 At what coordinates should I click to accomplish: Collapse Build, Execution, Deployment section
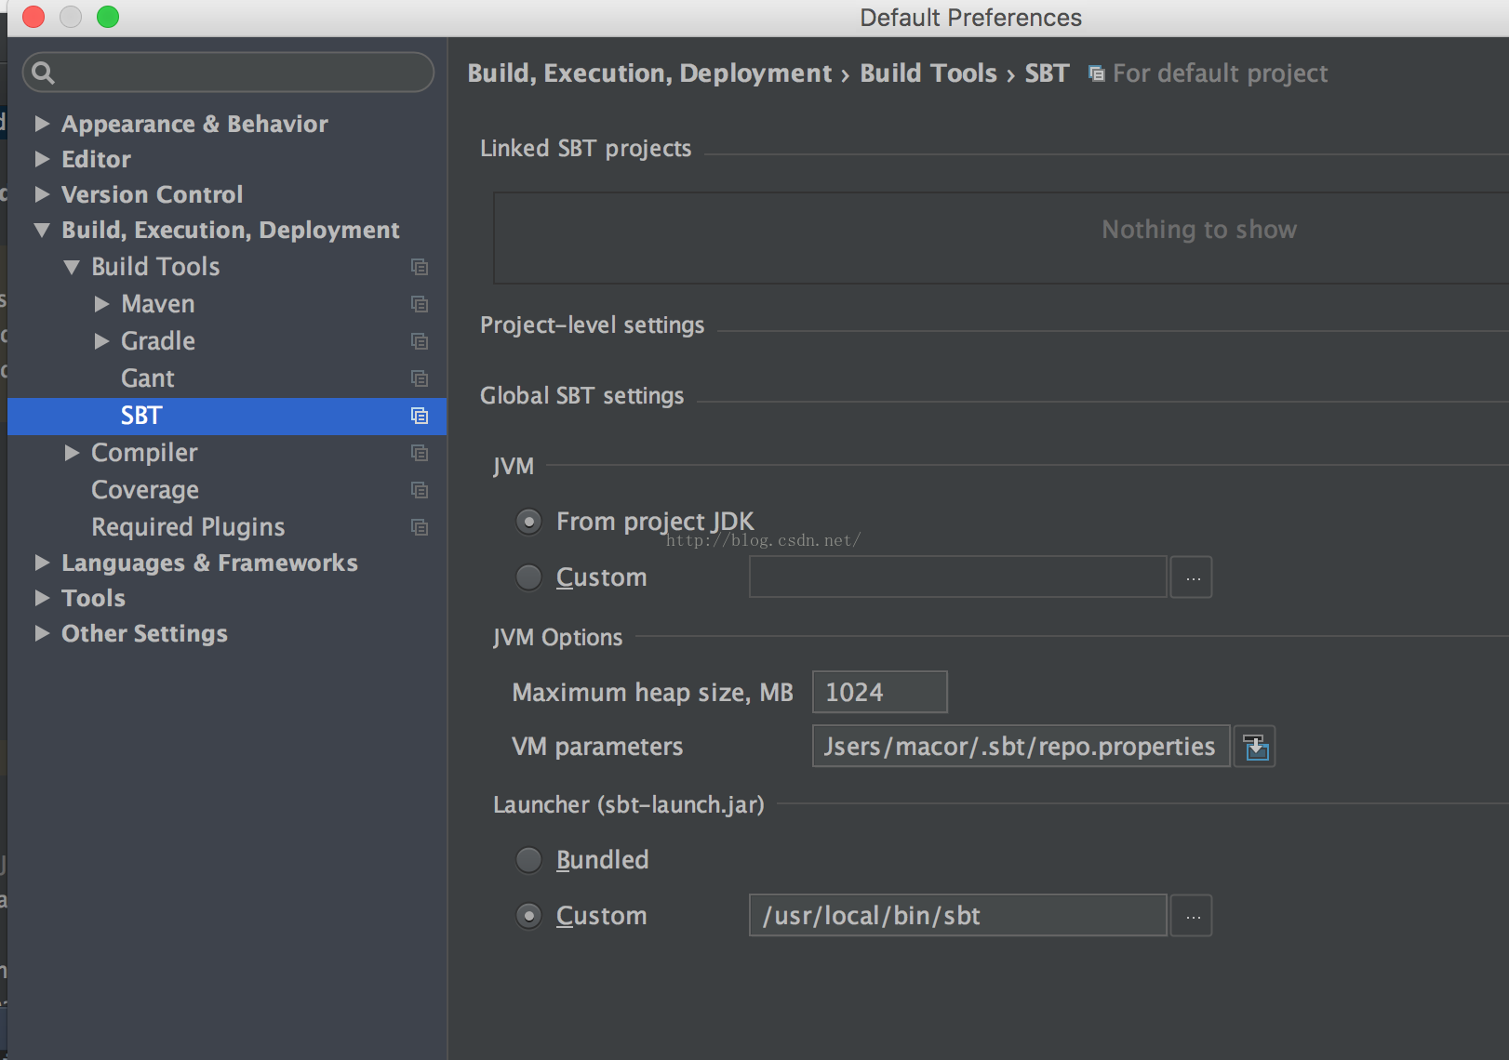click(x=42, y=230)
